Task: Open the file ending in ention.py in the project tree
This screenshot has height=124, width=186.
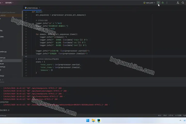Action: [3, 52]
